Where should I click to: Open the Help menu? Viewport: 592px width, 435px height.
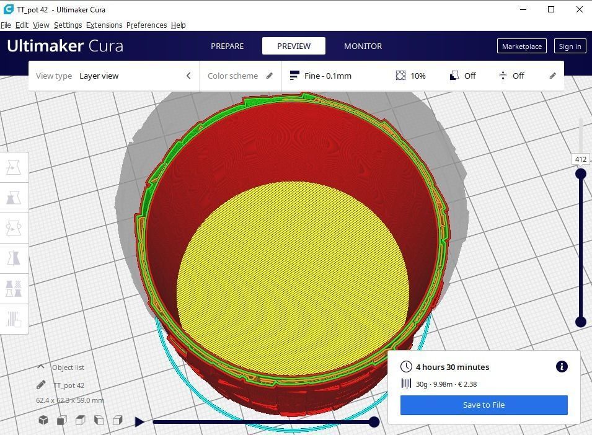click(x=178, y=25)
